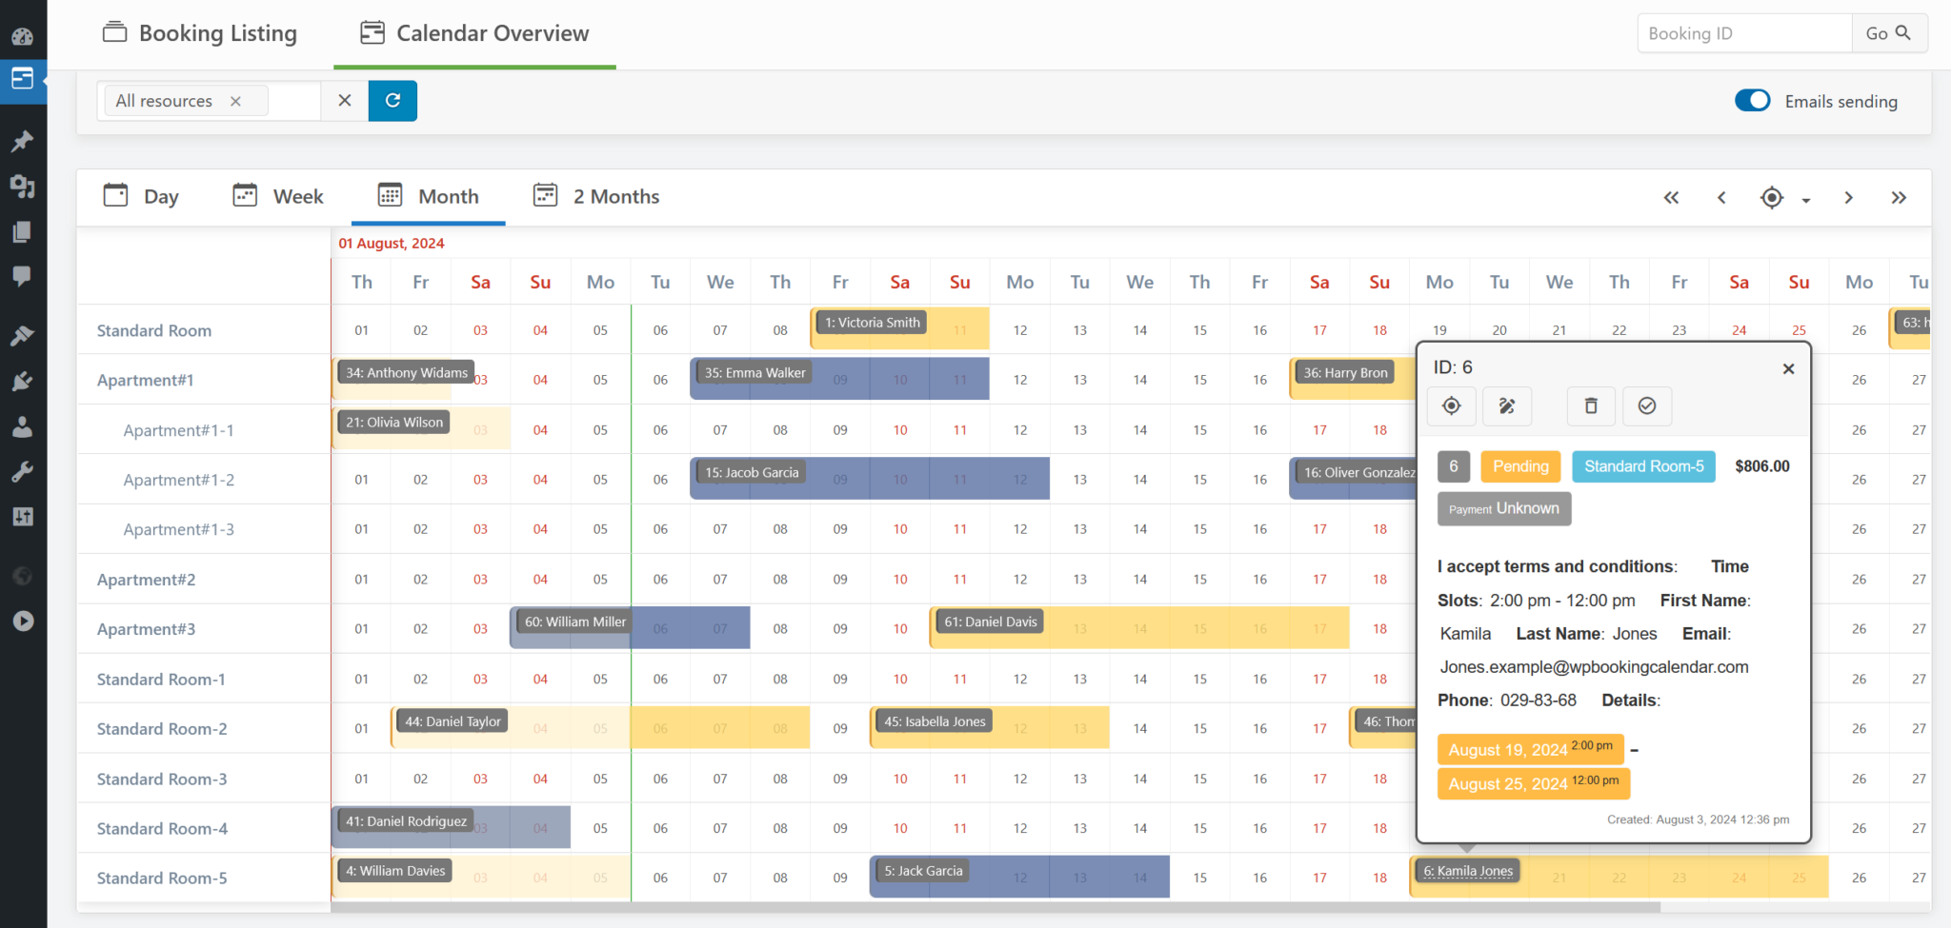Select the Week view tab
Image resolution: width=1951 pixels, height=928 pixels.
277,196
